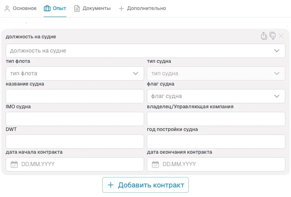Click the Добавить контракт button

click(x=145, y=185)
